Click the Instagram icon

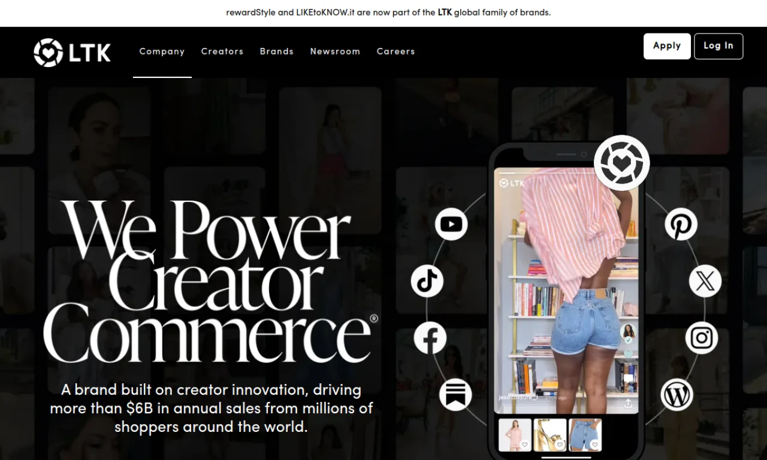click(702, 338)
